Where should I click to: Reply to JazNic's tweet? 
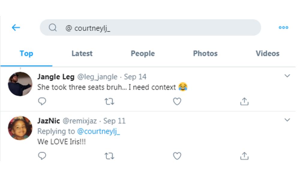point(42,156)
